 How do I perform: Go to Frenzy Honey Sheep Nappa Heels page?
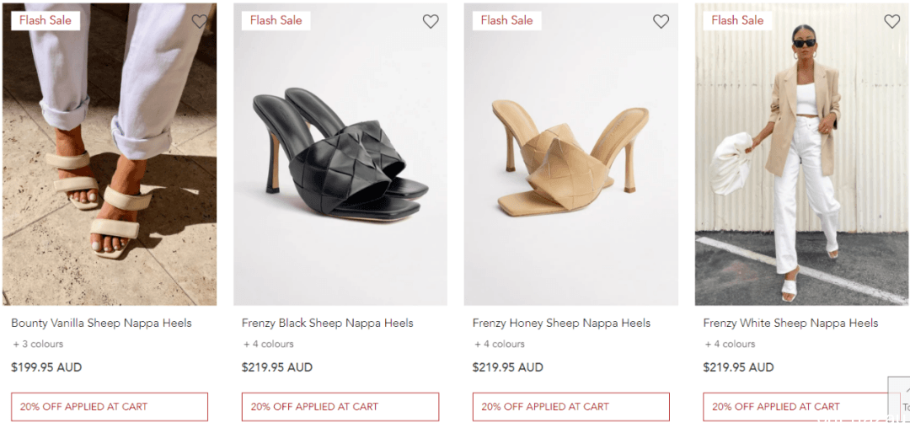coord(561,323)
